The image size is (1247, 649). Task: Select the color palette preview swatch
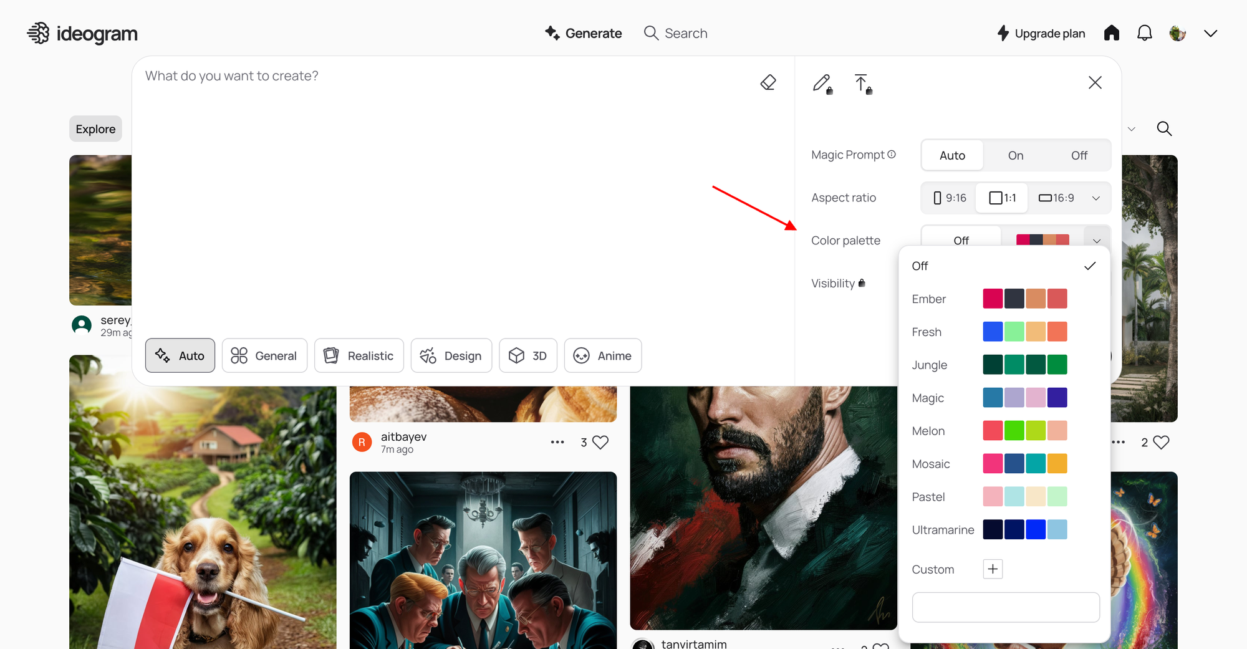pyautogui.click(x=1042, y=239)
